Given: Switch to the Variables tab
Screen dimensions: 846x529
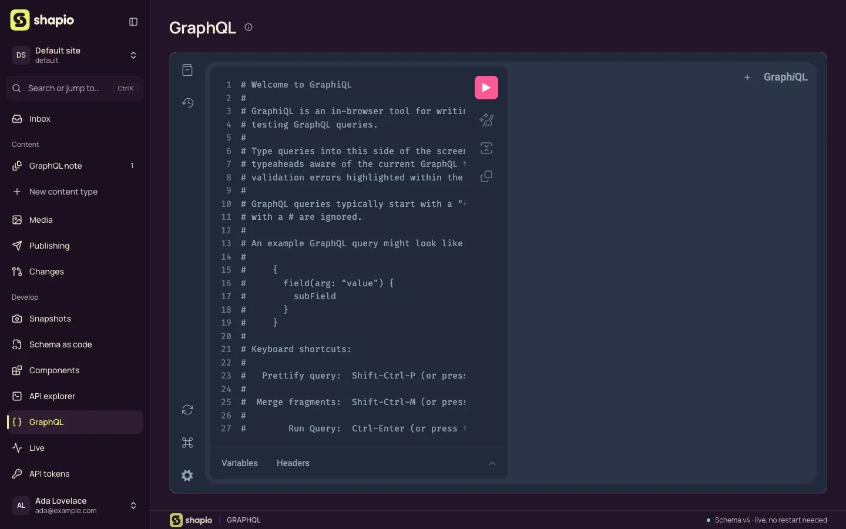Looking at the screenshot, I should click(240, 463).
